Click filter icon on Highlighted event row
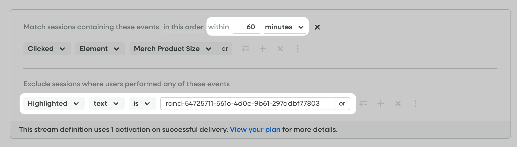The image size is (517, 147). [363, 104]
